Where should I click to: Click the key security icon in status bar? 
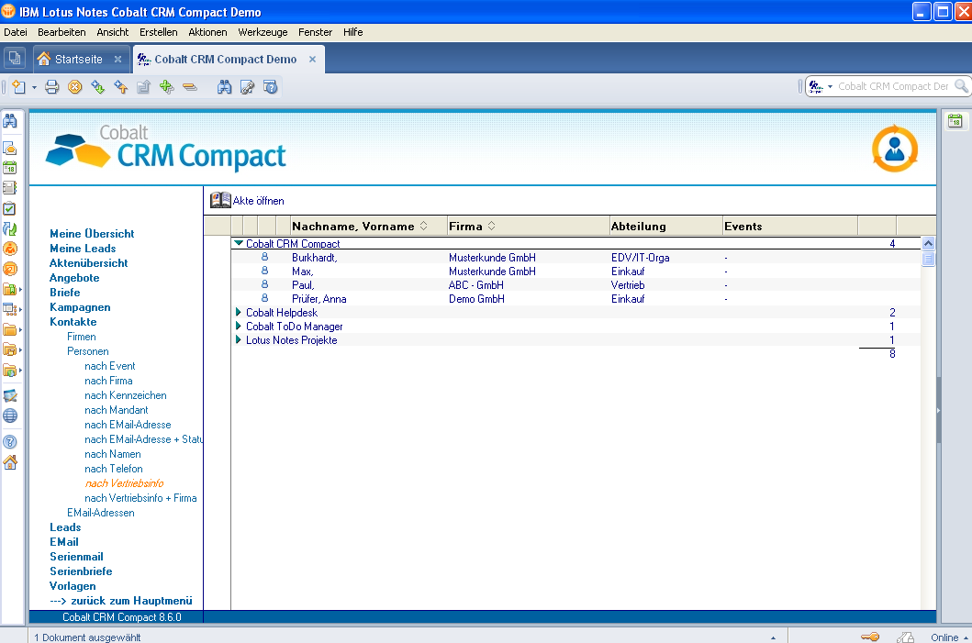coord(870,637)
